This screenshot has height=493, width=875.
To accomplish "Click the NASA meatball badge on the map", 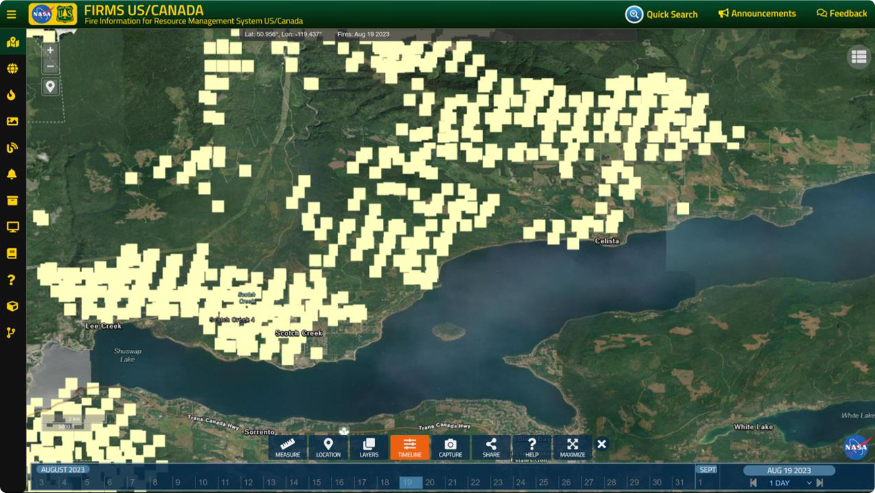I will click(x=856, y=447).
